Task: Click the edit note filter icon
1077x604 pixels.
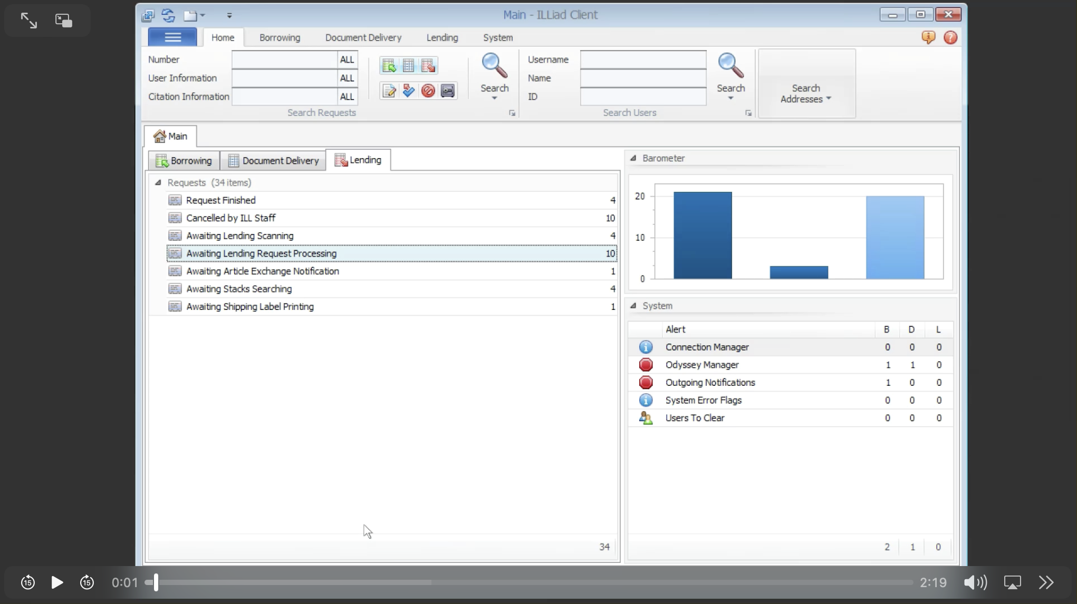Action: click(389, 91)
